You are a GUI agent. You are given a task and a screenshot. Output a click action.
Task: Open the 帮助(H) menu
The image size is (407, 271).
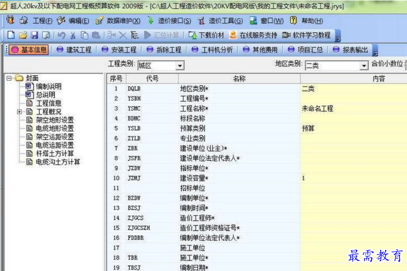[x=312, y=21]
